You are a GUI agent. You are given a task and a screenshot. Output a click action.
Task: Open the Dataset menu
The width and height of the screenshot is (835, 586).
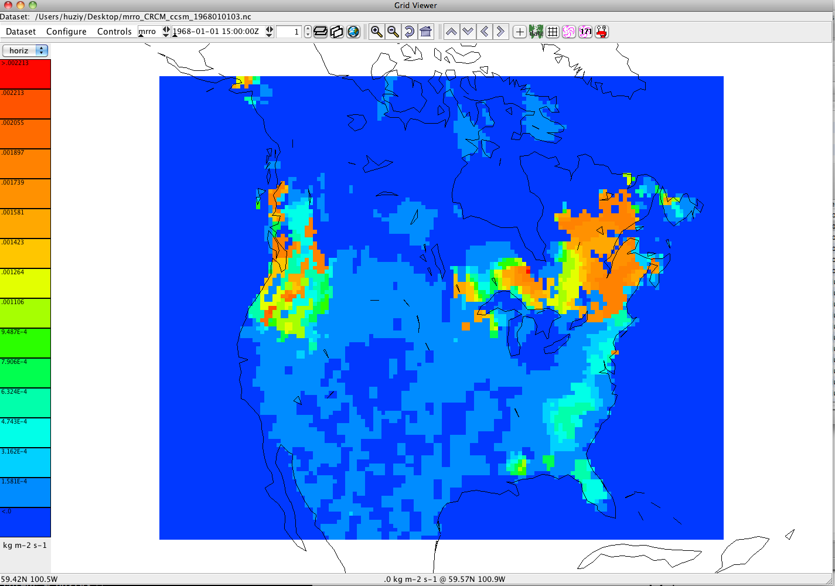21,32
